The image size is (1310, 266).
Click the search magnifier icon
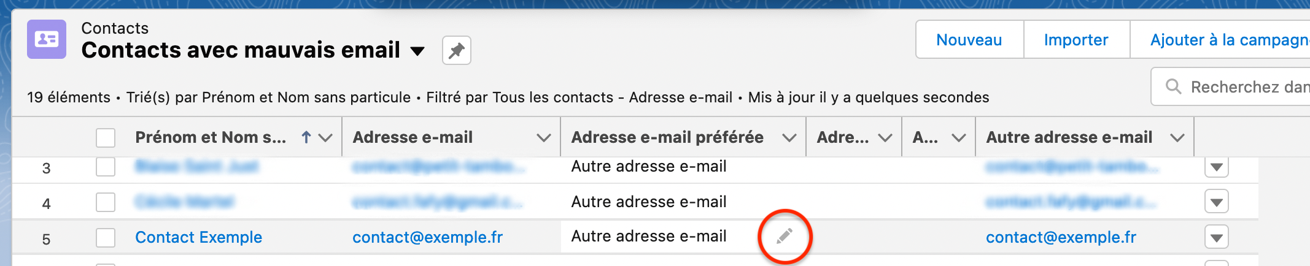pos(1173,86)
